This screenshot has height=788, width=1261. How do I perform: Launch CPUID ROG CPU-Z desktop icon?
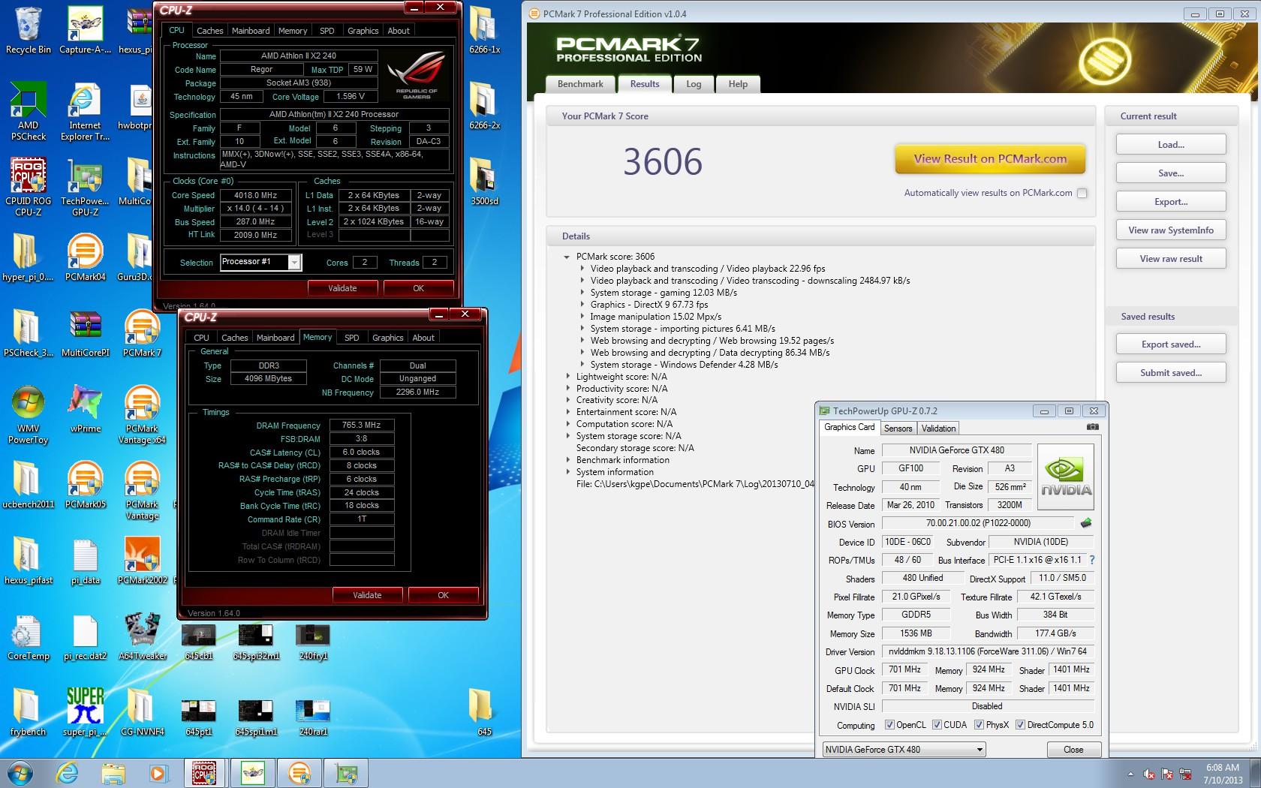[x=29, y=188]
